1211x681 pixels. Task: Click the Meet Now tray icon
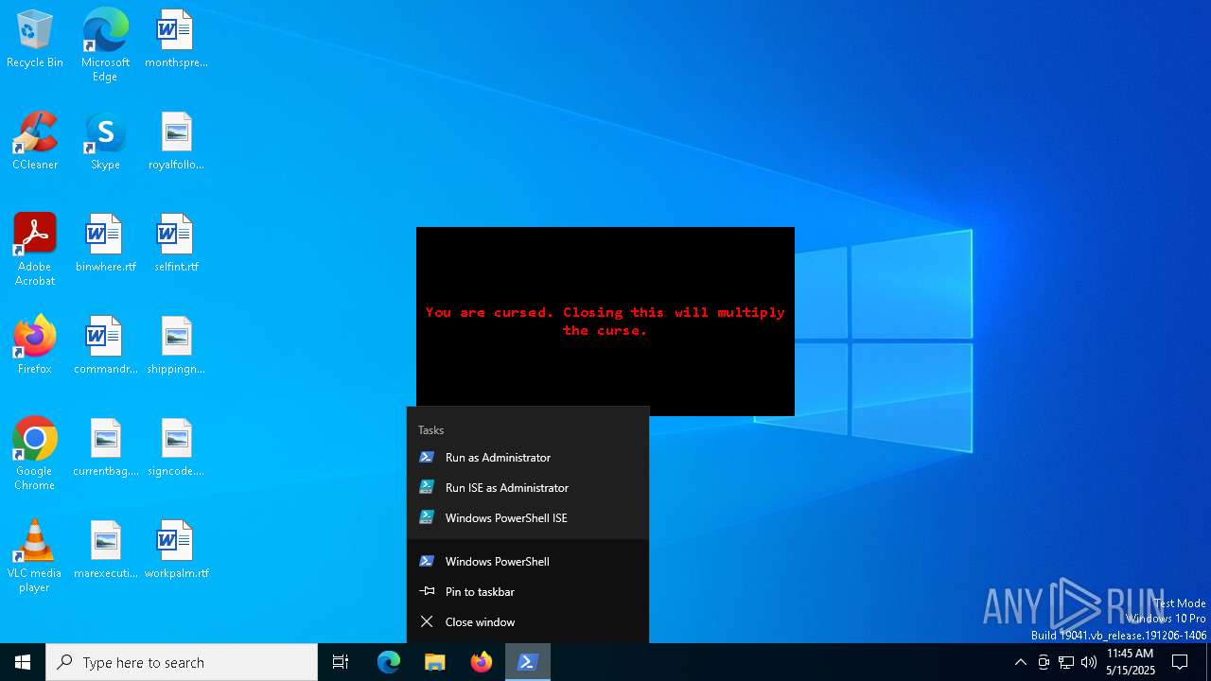pyautogui.click(x=1044, y=662)
